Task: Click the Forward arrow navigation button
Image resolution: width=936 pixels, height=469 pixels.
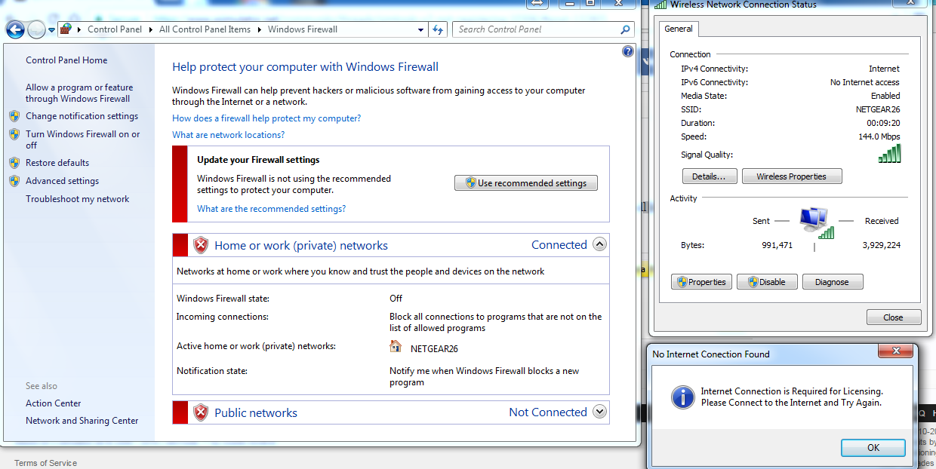Action: 36,29
